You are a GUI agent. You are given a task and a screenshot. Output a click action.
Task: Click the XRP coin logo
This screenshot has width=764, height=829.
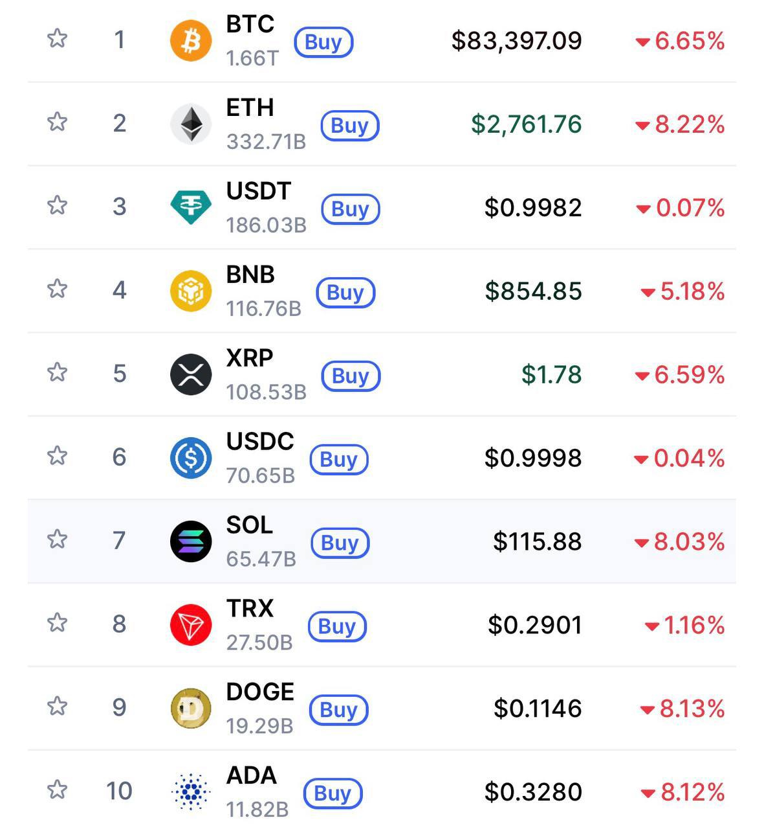point(191,374)
